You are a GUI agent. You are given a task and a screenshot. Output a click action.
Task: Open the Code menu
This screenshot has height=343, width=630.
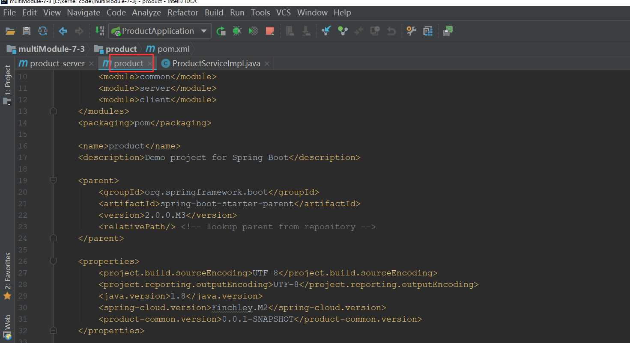click(116, 12)
